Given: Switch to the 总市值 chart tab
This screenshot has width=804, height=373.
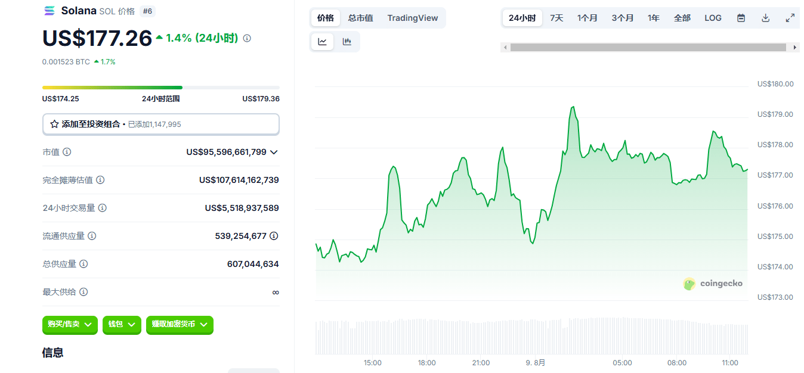Looking at the screenshot, I should 361,18.
